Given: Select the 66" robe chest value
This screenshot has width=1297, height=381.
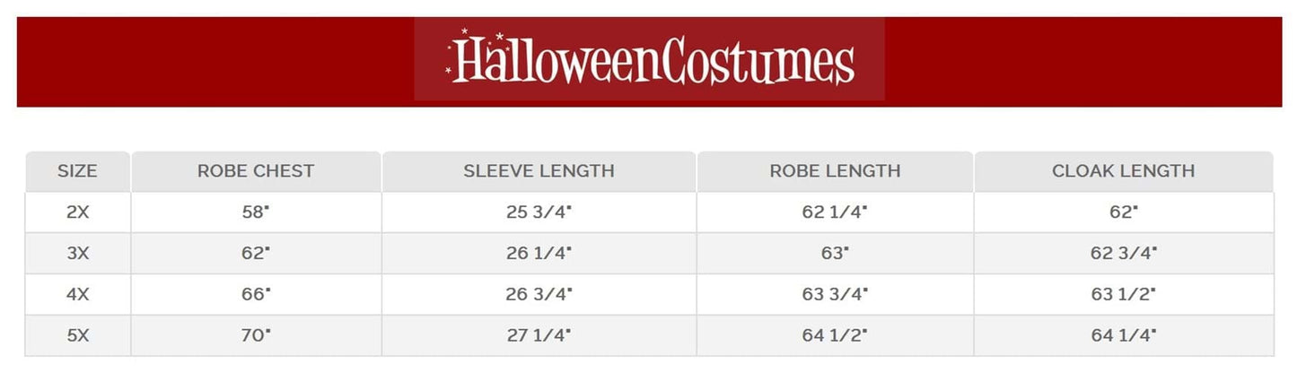Looking at the screenshot, I should point(256,294).
